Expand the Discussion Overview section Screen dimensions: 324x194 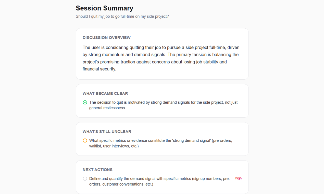[106, 38]
